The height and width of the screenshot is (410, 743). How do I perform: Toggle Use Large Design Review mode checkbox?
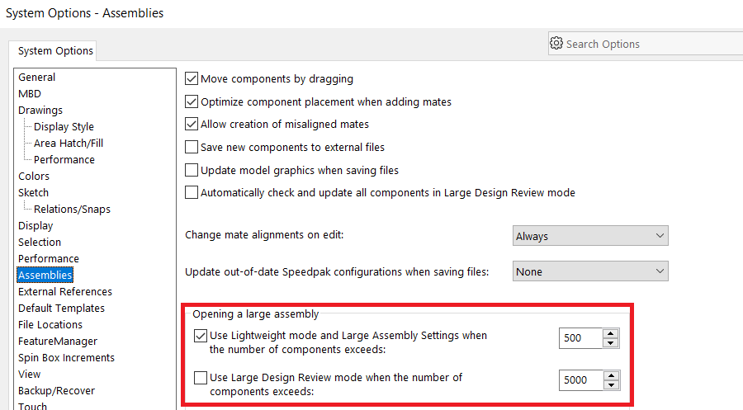(x=200, y=378)
